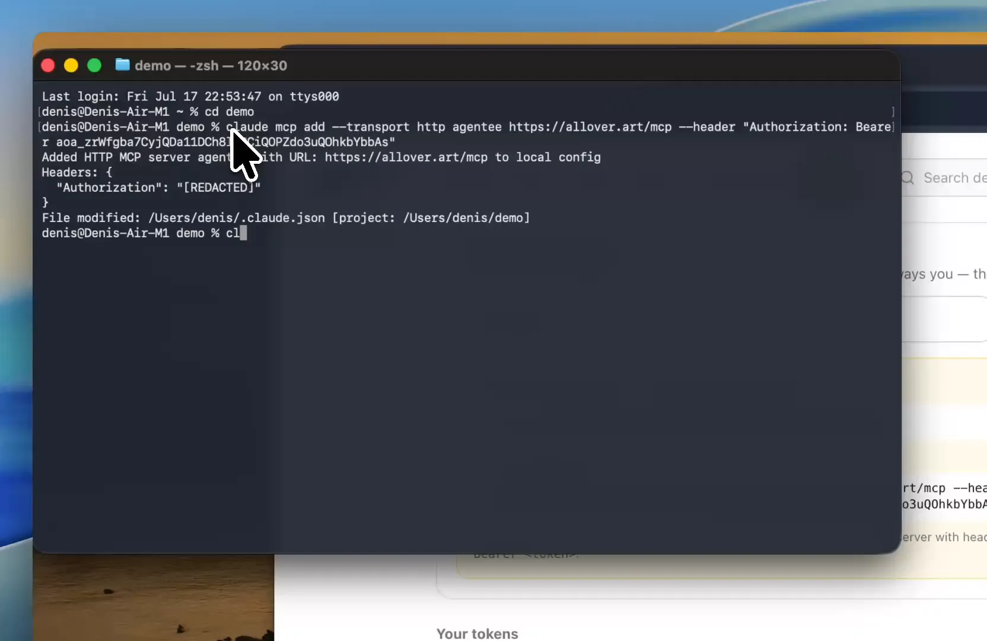Click the search magnifier icon in the background window
The image size is (987, 641).
(908, 177)
